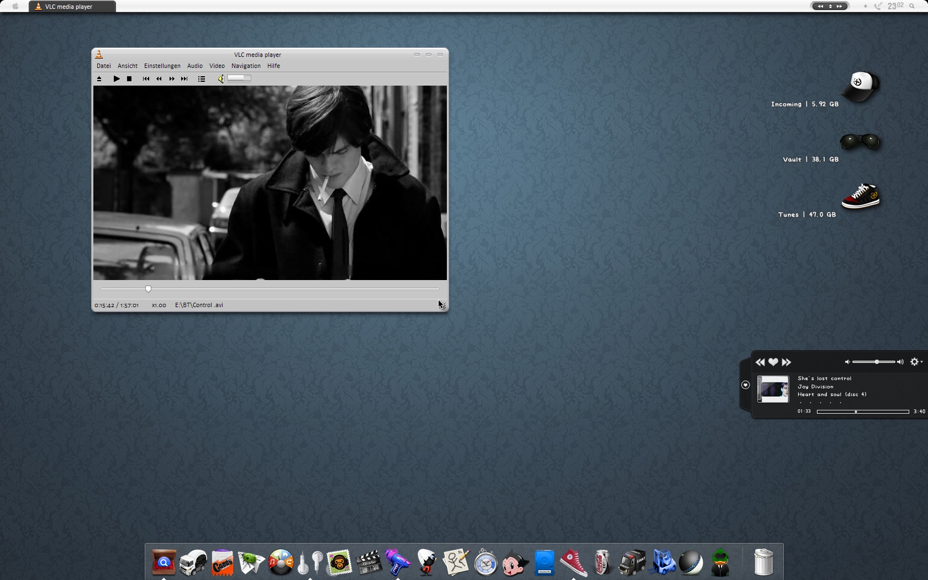Go to previous track in music widget
The image size is (928, 580).
point(760,362)
